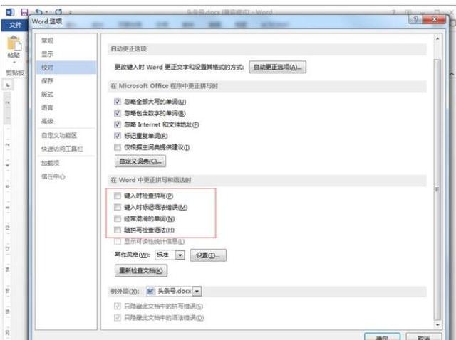
Task: Open 快速访问工具栏 options page
Action: click(62, 149)
